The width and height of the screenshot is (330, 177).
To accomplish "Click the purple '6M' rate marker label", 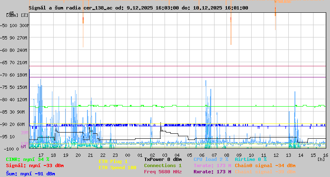I will pos(23,147).
